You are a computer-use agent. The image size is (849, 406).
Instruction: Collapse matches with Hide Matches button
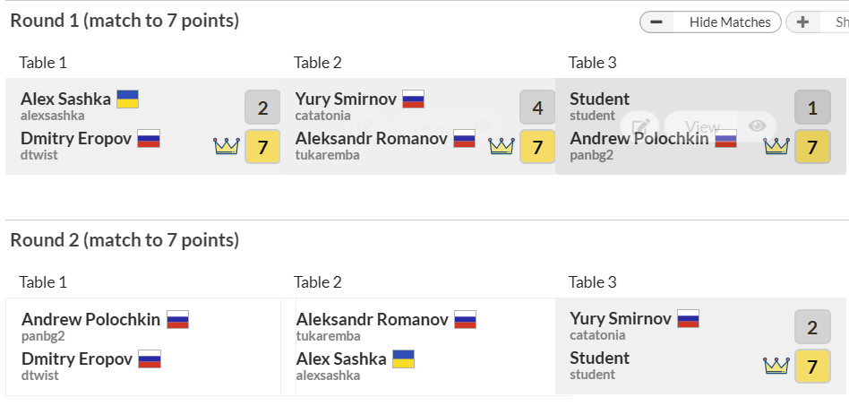[710, 22]
